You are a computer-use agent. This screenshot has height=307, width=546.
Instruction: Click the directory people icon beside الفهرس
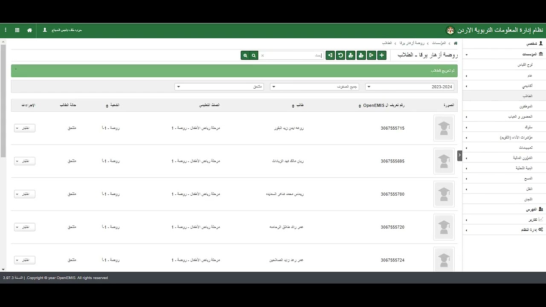click(541, 209)
